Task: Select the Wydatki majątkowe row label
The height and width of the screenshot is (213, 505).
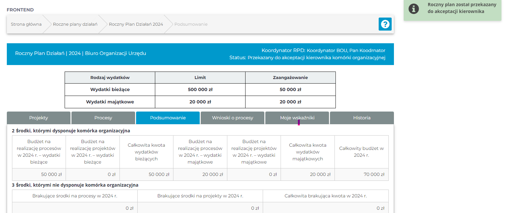Action: pyautogui.click(x=110, y=102)
